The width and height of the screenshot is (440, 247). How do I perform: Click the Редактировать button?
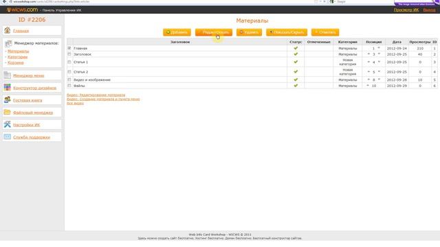click(x=214, y=32)
